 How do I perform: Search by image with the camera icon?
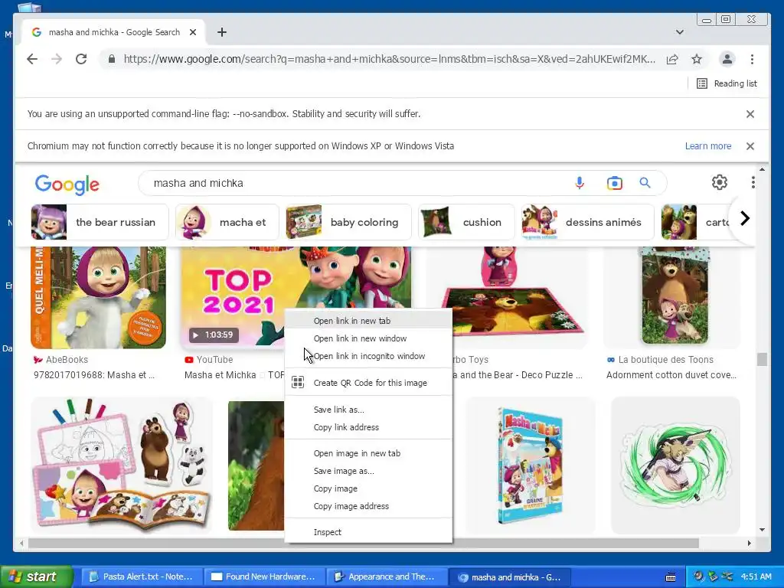coord(615,183)
